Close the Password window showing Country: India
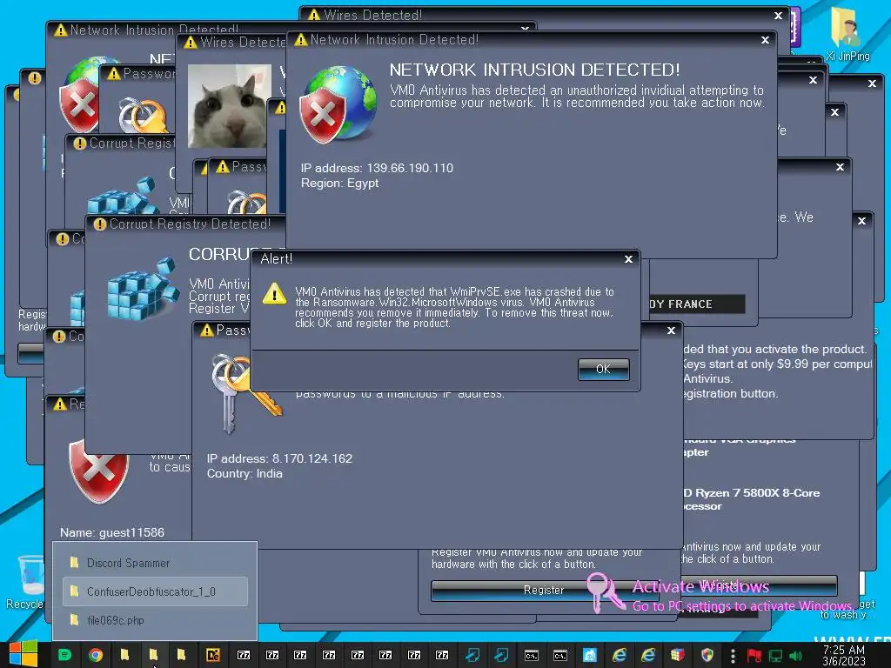Viewport: 891px width, 668px height. coord(671,330)
